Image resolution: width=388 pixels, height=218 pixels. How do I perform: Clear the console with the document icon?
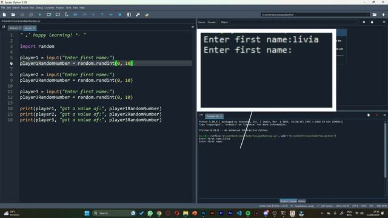click(x=369, y=115)
